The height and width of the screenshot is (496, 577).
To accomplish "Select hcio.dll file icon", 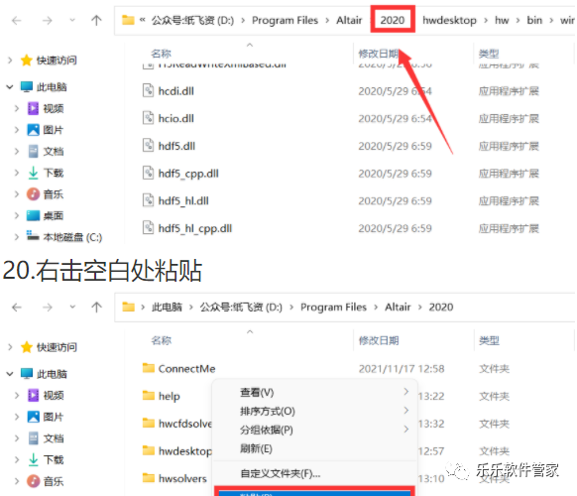I will coord(148,118).
